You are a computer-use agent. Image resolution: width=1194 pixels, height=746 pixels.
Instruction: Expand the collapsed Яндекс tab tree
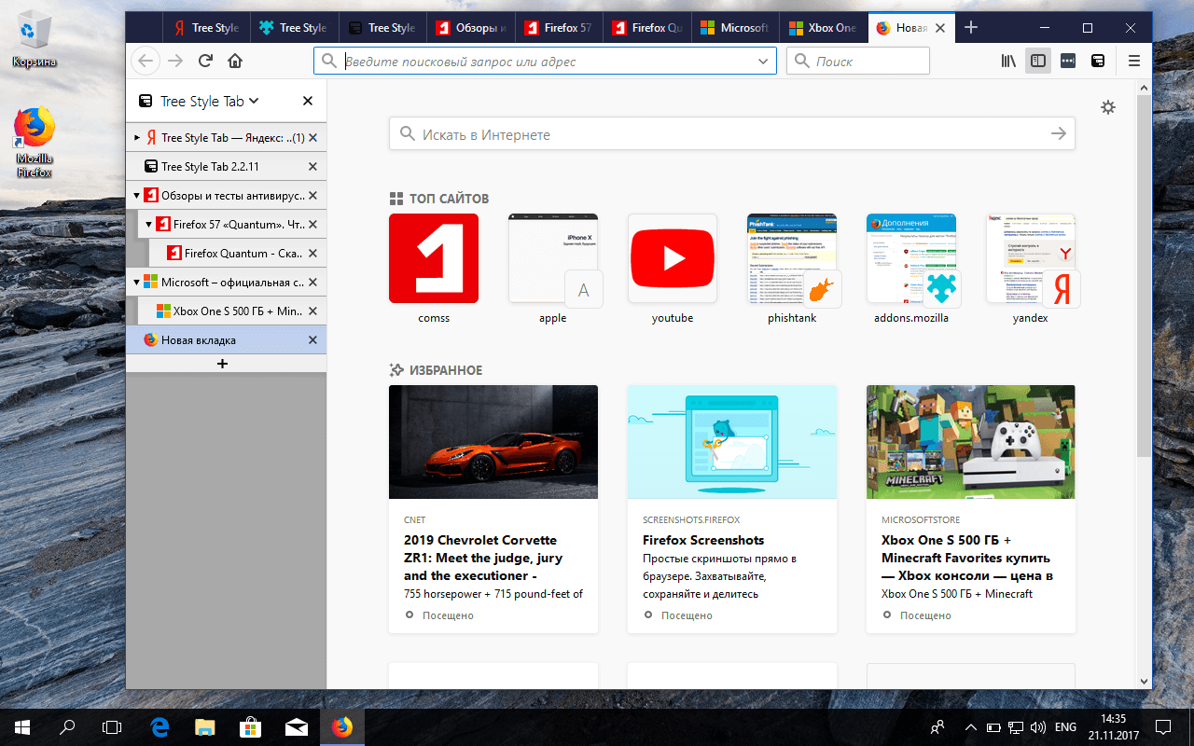135,136
